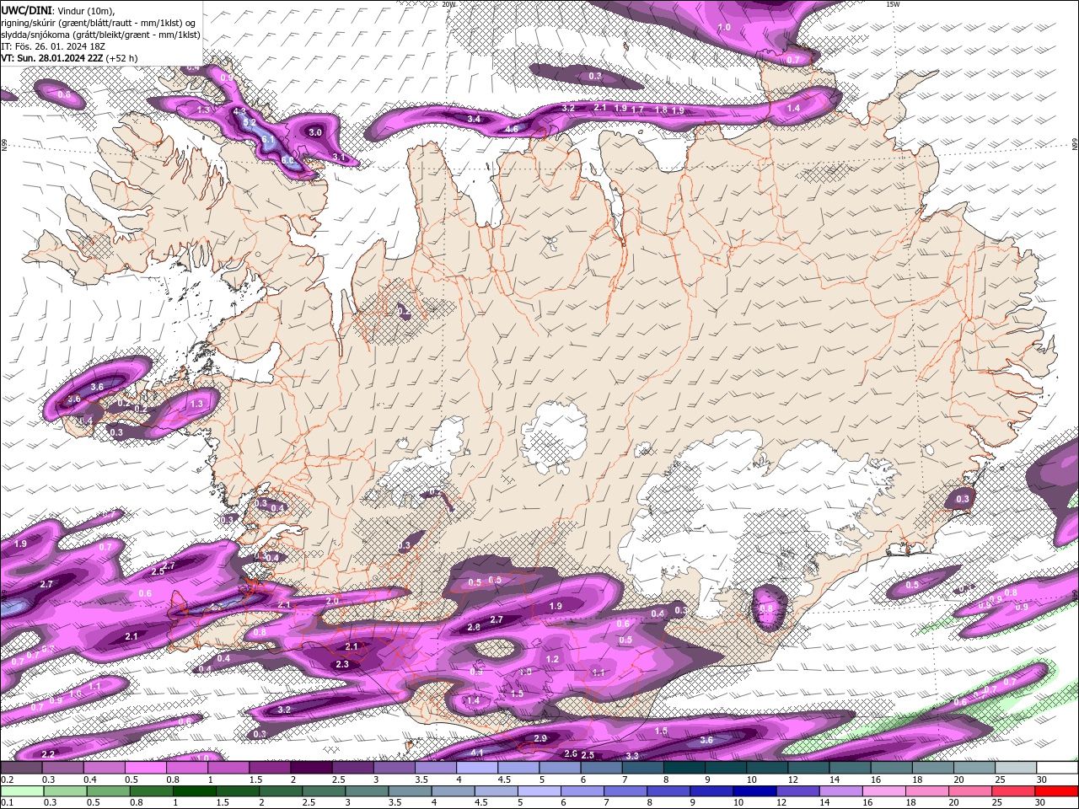Click the 6.1 precipitation value label
The height and width of the screenshot is (809, 1079).
coord(268,139)
